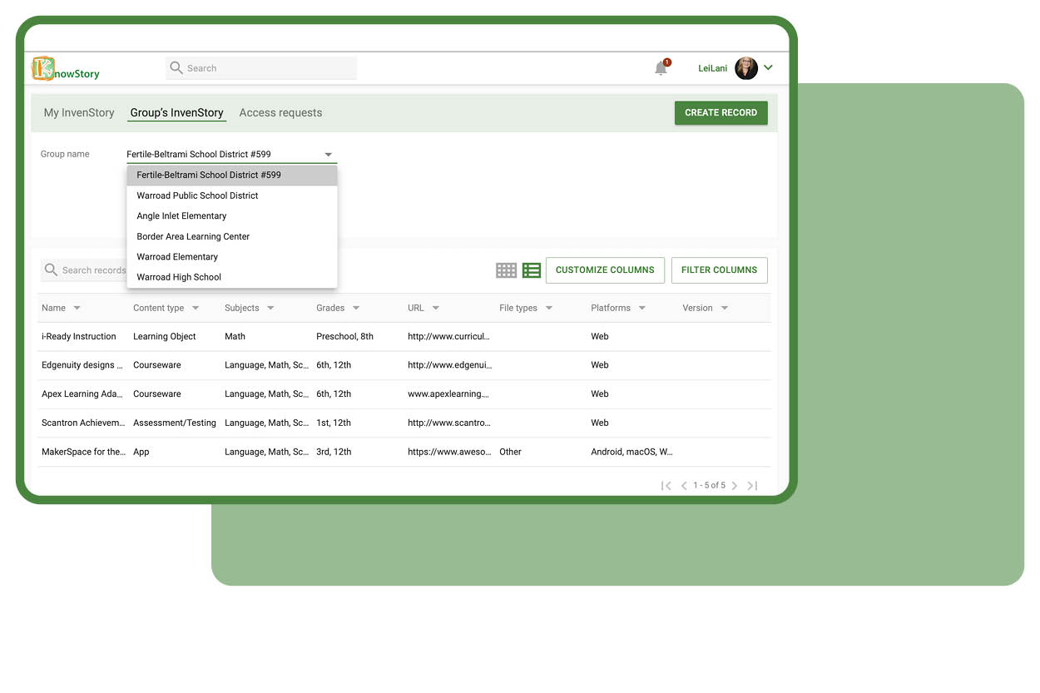Open the Scantron Achievem… record
The image size is (1040, 693).
[x=82, y=423]
